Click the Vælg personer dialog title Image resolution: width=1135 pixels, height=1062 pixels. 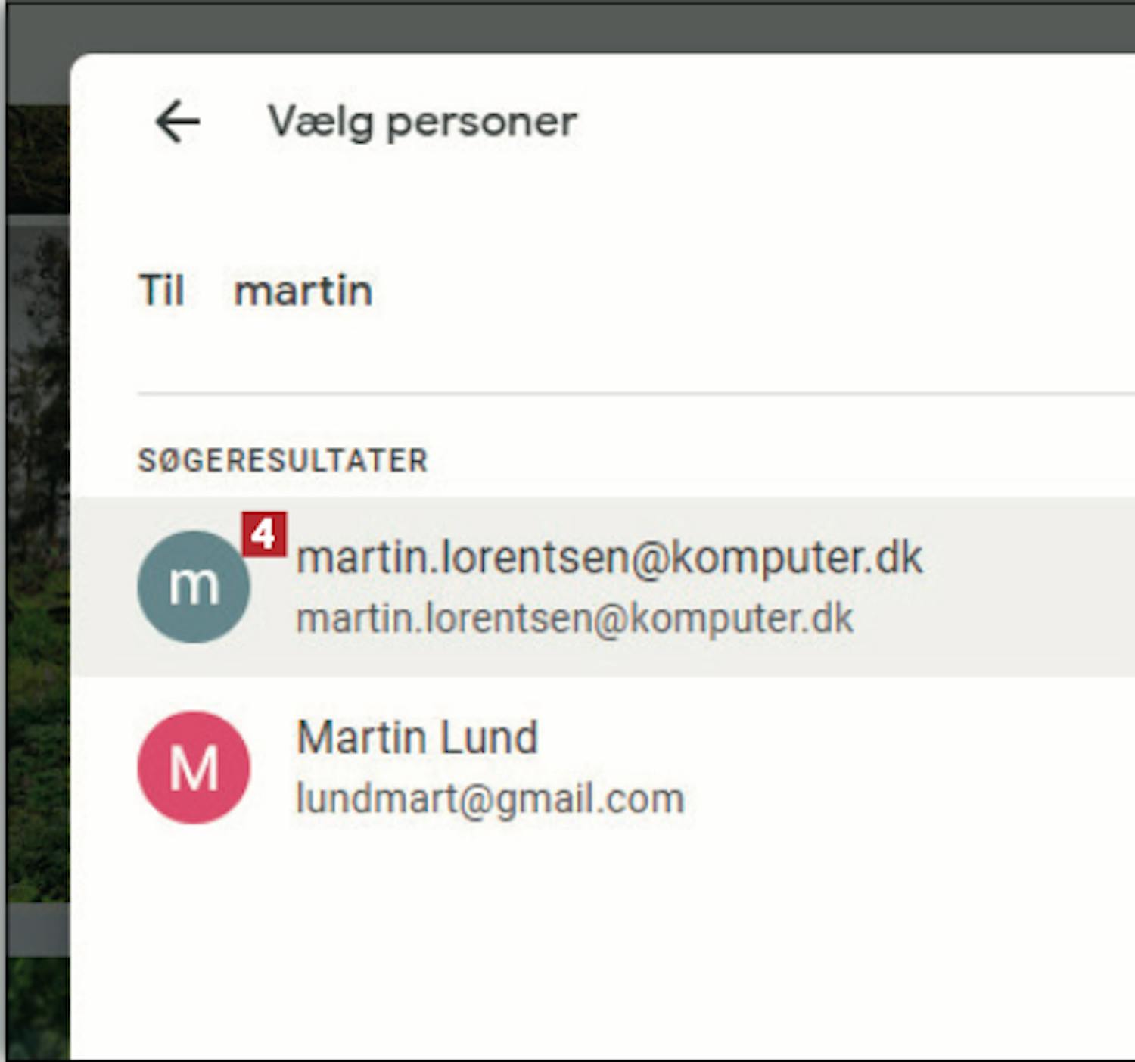coord(422,121)
